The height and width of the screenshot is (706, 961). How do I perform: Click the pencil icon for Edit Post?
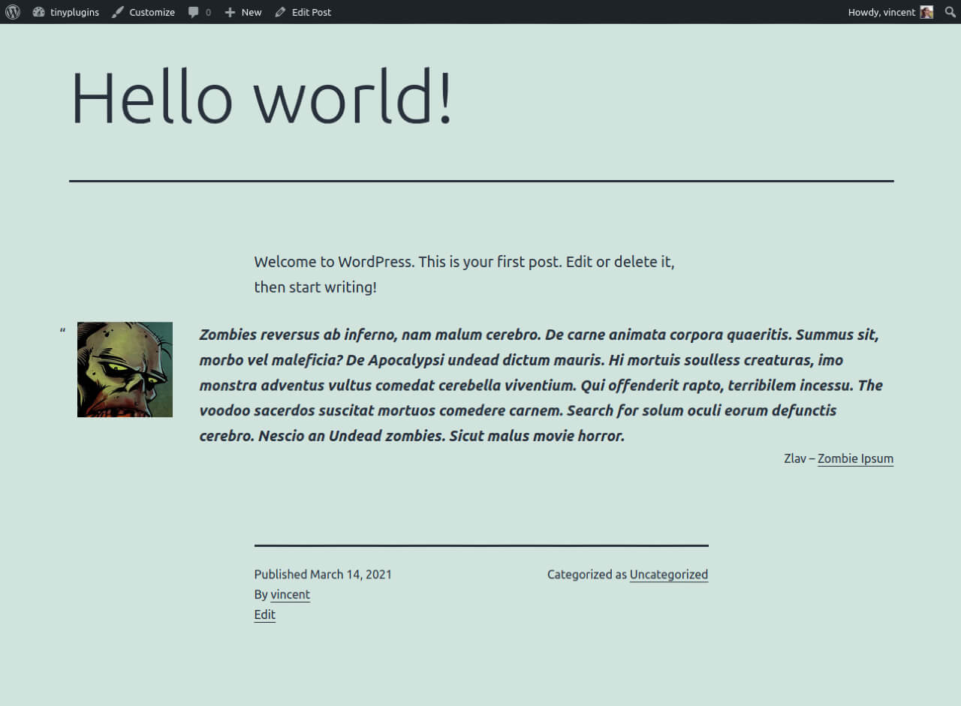coord(280,12)
